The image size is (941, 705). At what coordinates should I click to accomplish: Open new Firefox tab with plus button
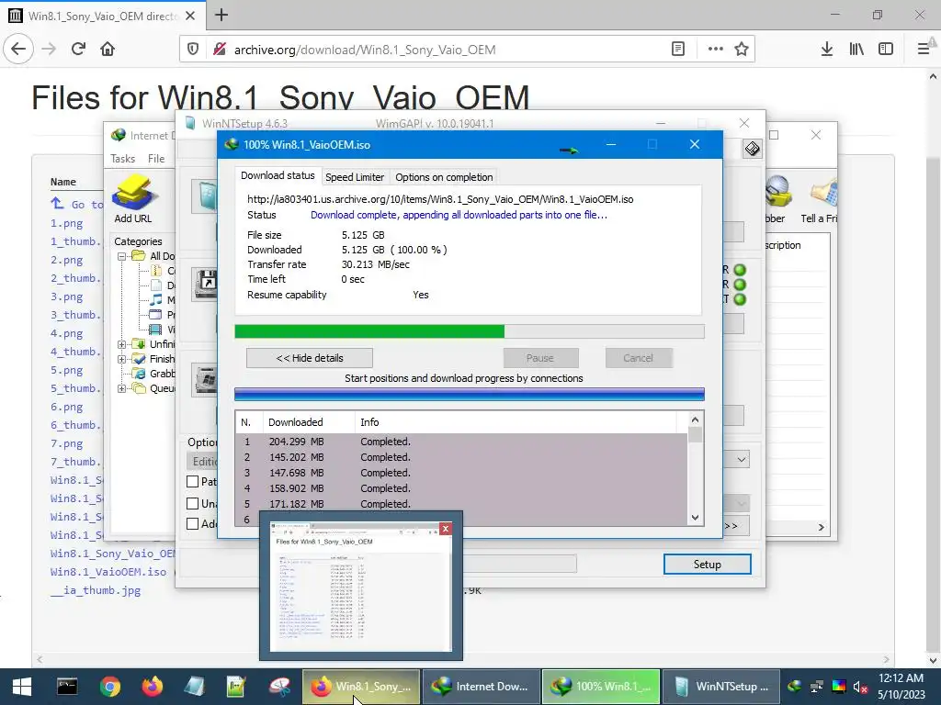pos(221,15)
